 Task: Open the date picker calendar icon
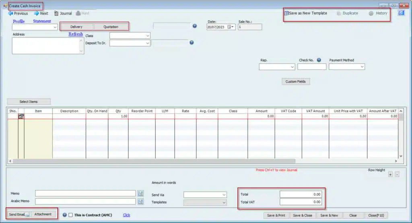pyautogui.click(x=230, y=27)
